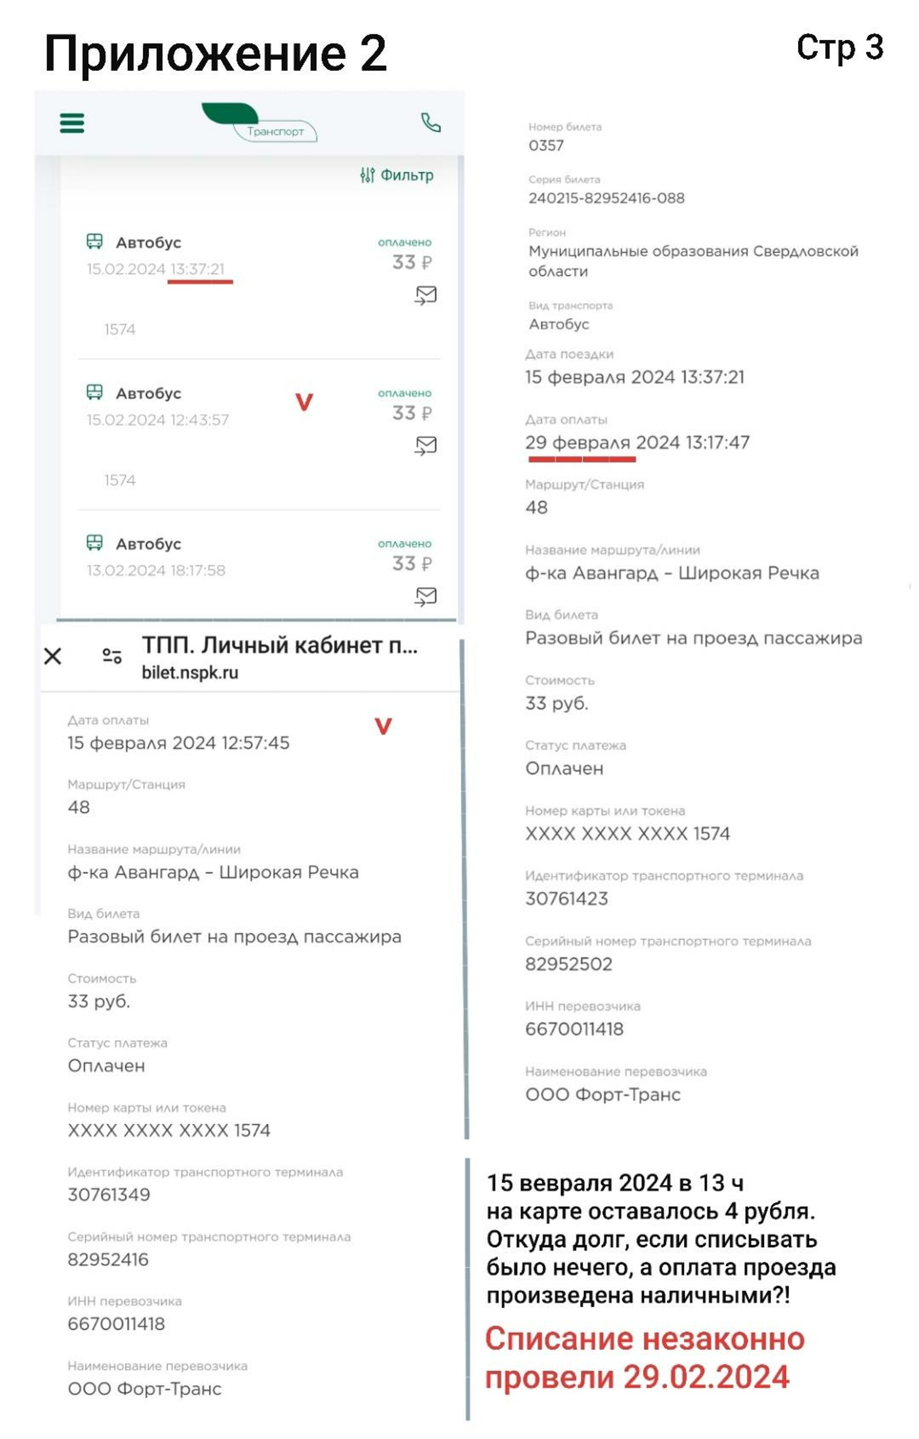Click terminal serial number 82952416
The height and width of the screenshot is (1439, 919).
tap(108, 1259)
